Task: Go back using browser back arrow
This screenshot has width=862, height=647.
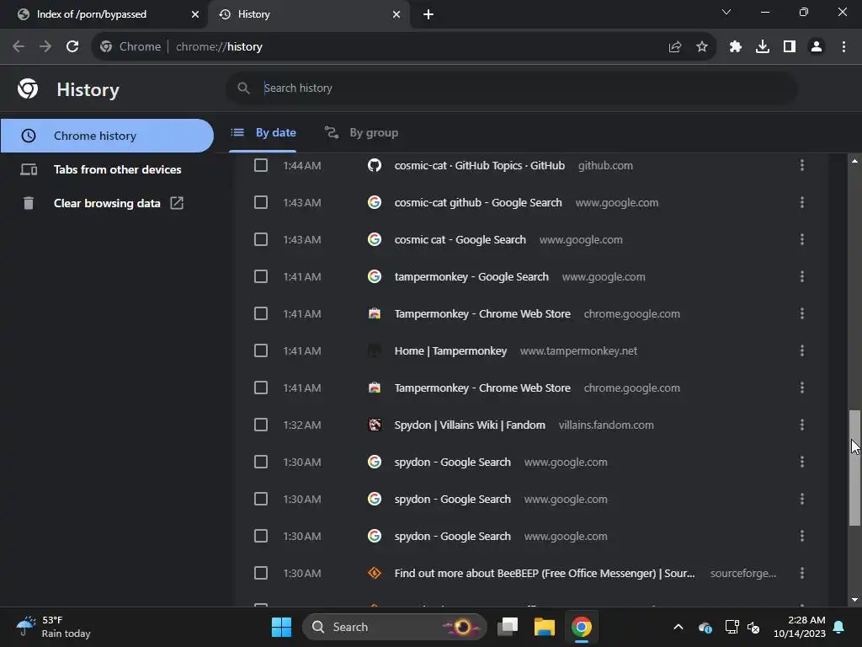Action: (x=19, y=47)
